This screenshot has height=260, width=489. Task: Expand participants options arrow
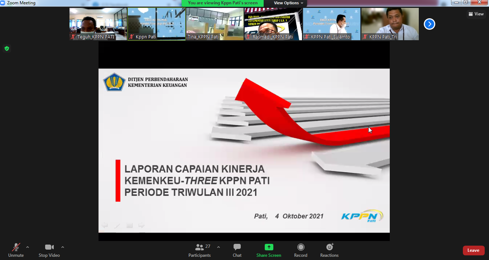(x=219, y=247)
